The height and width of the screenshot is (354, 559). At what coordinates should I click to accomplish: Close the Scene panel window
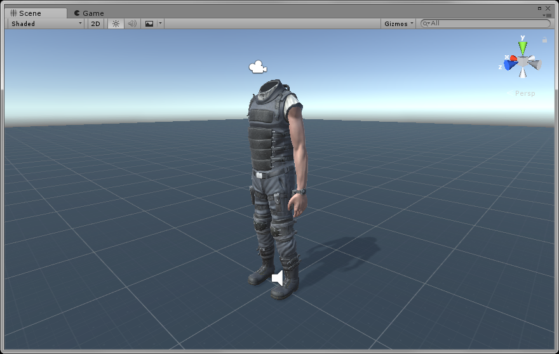548,8
